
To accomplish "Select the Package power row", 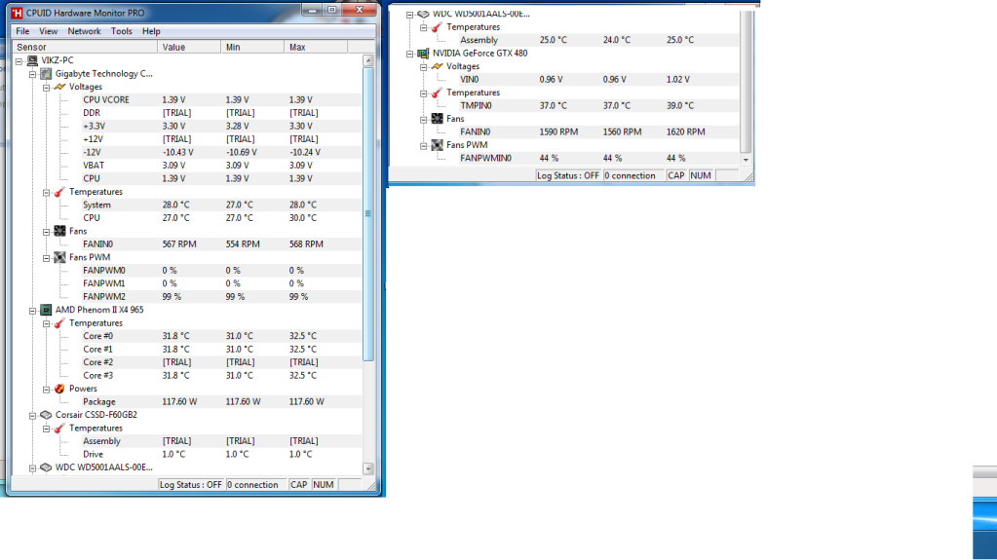I will point(98,402).
